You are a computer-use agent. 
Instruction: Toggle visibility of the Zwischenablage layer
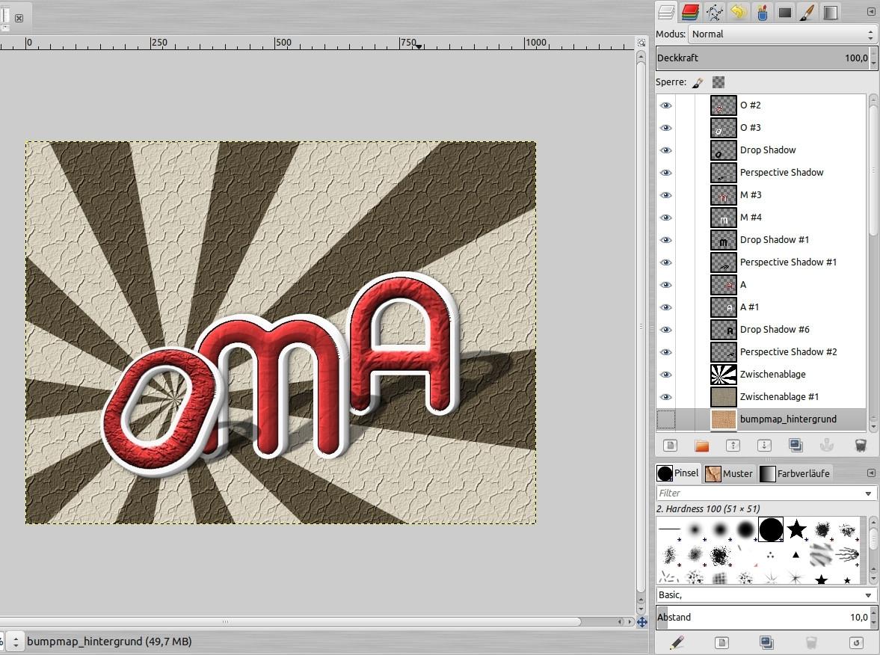(665, 375)
